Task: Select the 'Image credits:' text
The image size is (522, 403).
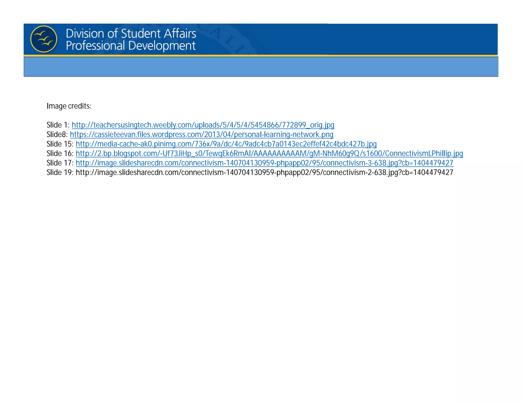Action: (69, 106)
